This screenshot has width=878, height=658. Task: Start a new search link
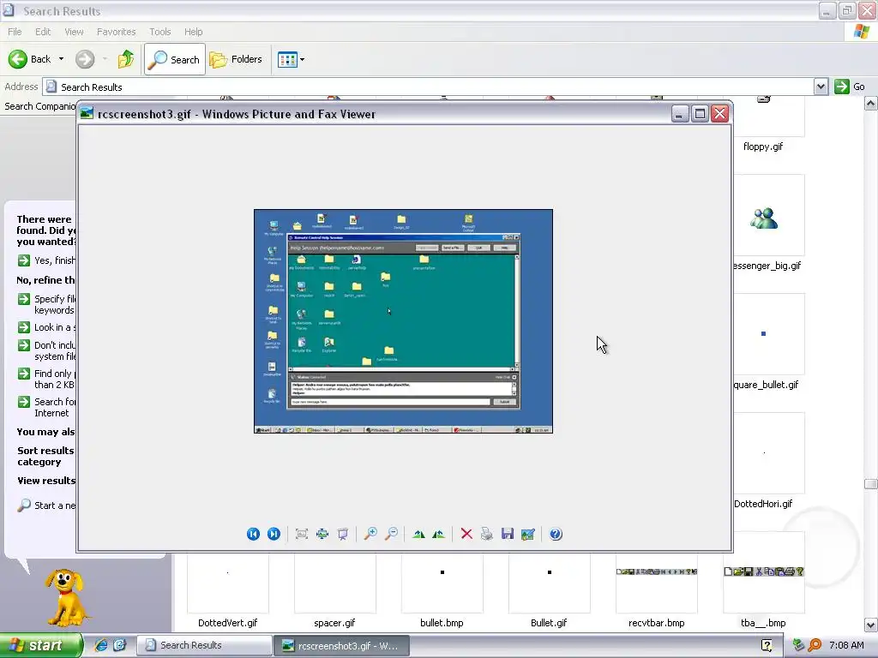click(x=47, y=505)
